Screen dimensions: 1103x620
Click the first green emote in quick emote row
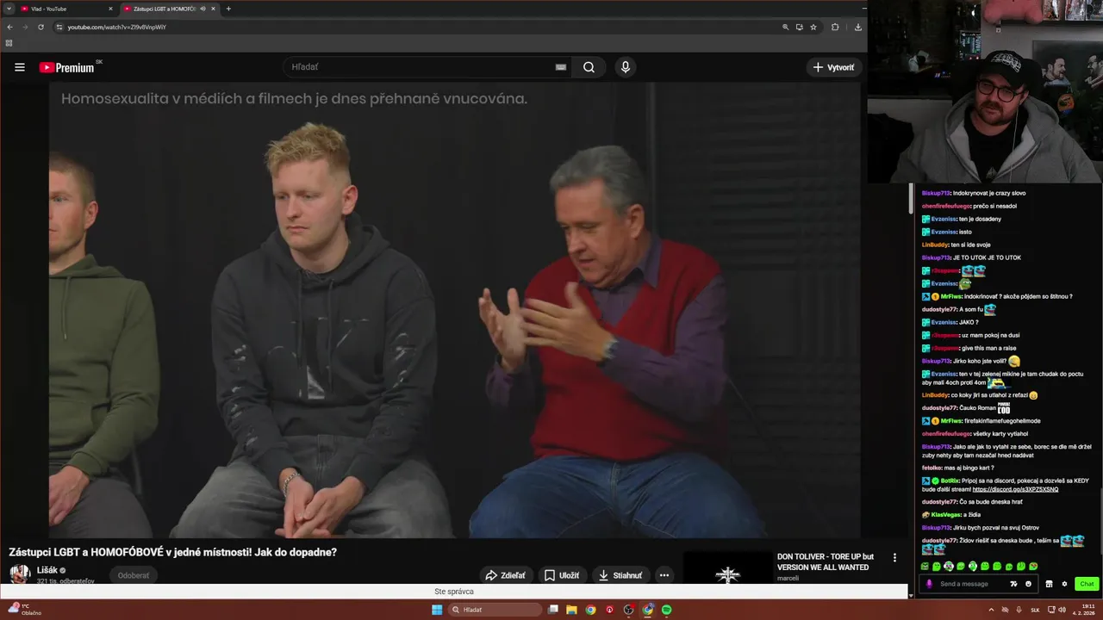click(x=925, y=566)
